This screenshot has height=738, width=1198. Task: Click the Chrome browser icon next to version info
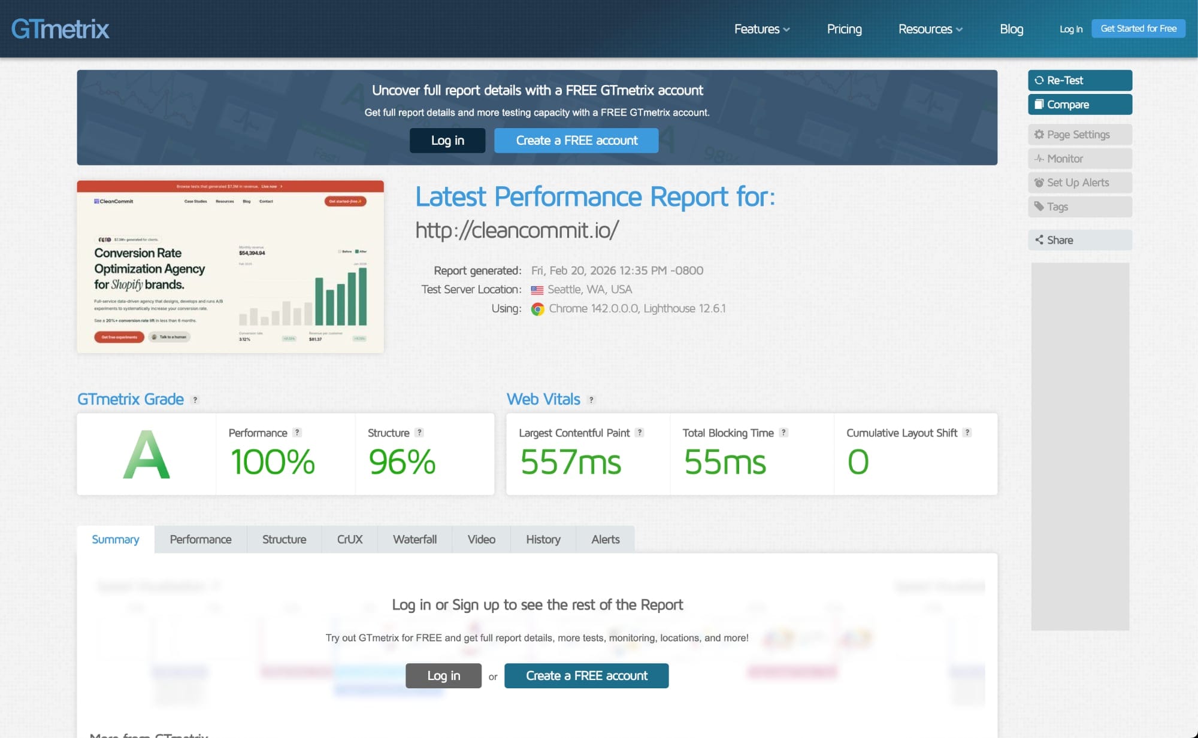[537, 309]
